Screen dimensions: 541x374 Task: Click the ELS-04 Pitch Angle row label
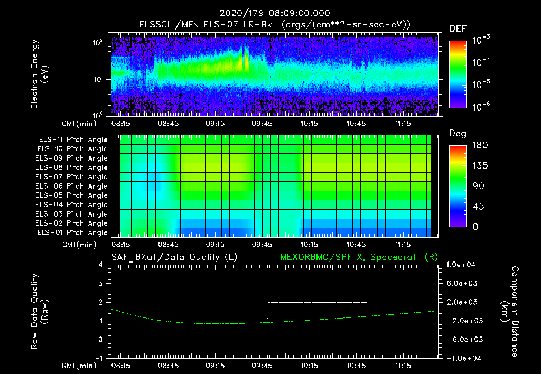coord(72,204)
